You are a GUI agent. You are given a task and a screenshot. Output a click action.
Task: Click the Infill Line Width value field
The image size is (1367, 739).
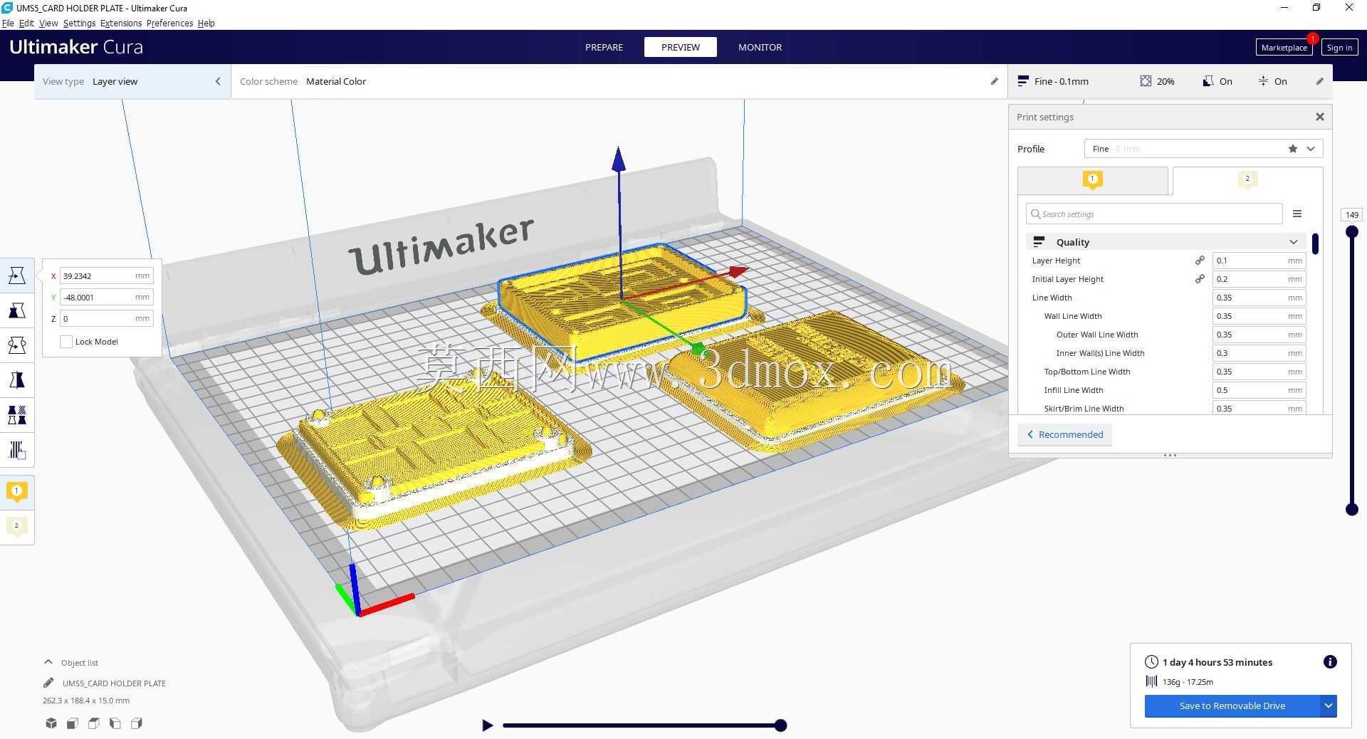coord(1259,390)
